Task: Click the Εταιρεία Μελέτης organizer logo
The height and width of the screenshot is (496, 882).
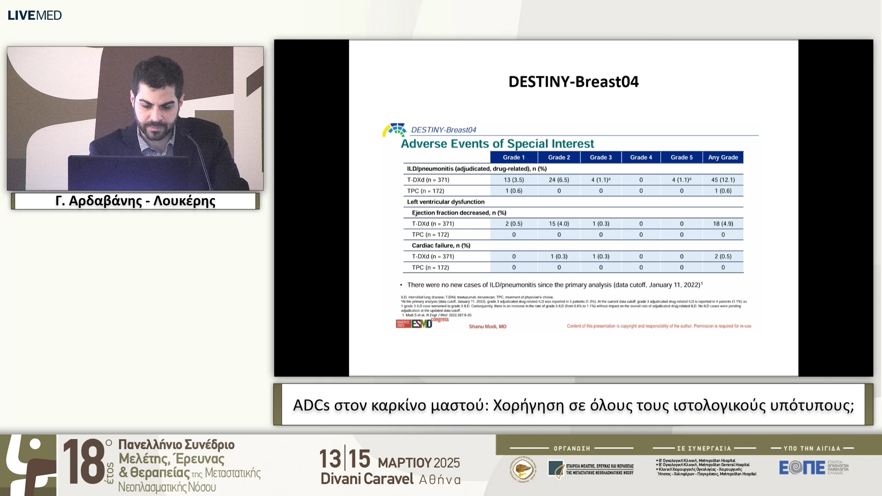Action: (x=591, y=469)
